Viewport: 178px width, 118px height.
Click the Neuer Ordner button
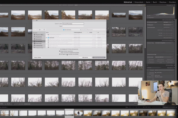(x=38, y=57)
